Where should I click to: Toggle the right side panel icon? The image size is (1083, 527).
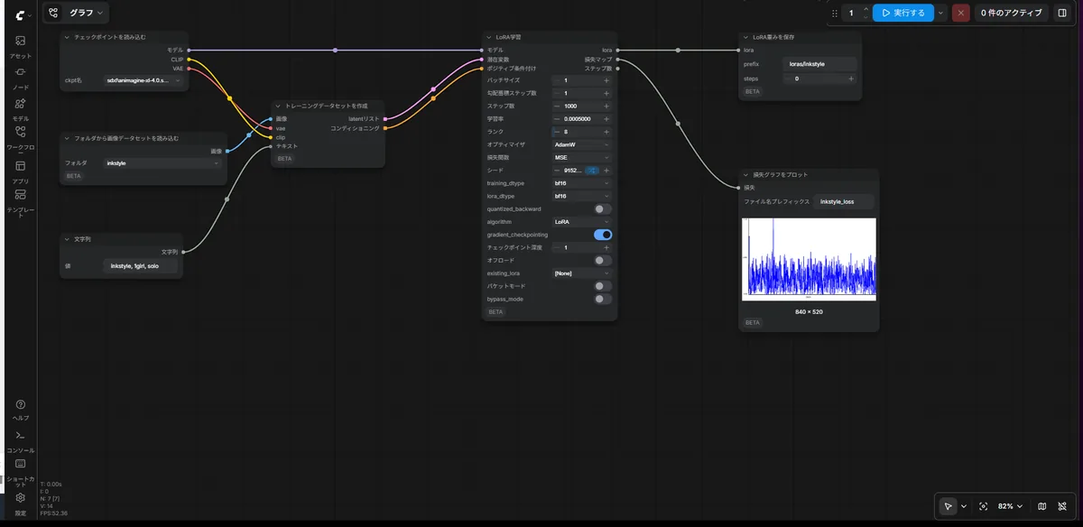1061,13
